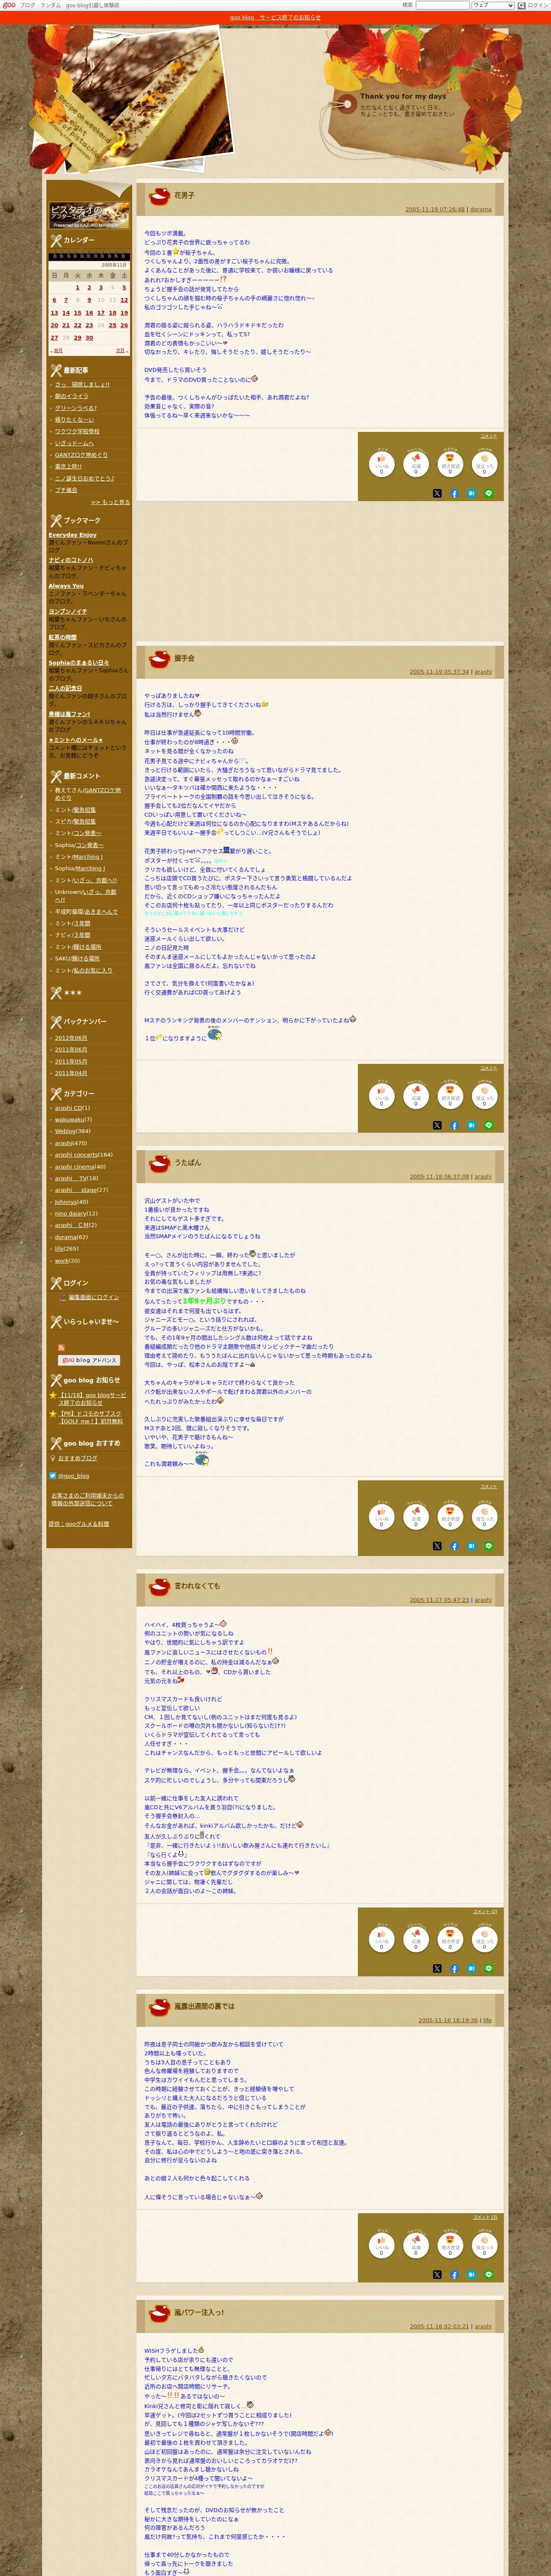This screenshot has height=2576, width=551.
Task: Open arashi concerts category
Action: coord(76,1155)
